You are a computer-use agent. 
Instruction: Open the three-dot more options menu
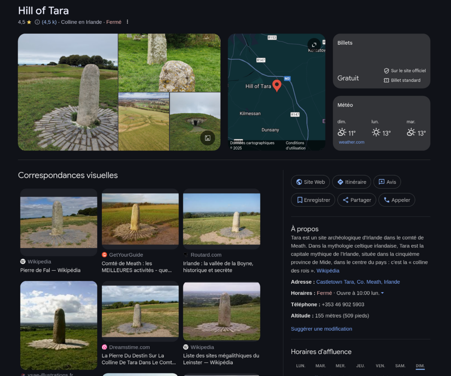pyautogui.click(x=127, y=22)
